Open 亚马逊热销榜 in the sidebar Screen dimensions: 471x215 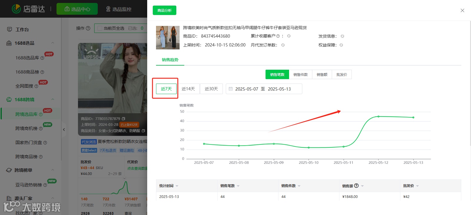point(29,185)
